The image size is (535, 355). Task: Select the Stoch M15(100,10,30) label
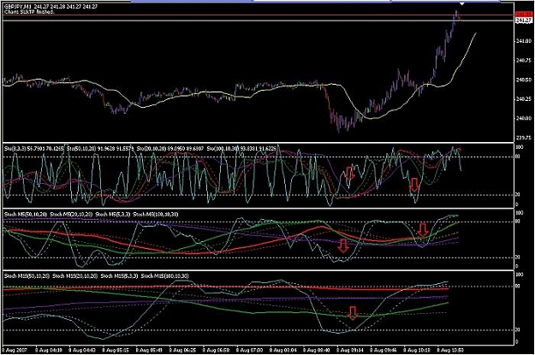[x=165, y=276]
